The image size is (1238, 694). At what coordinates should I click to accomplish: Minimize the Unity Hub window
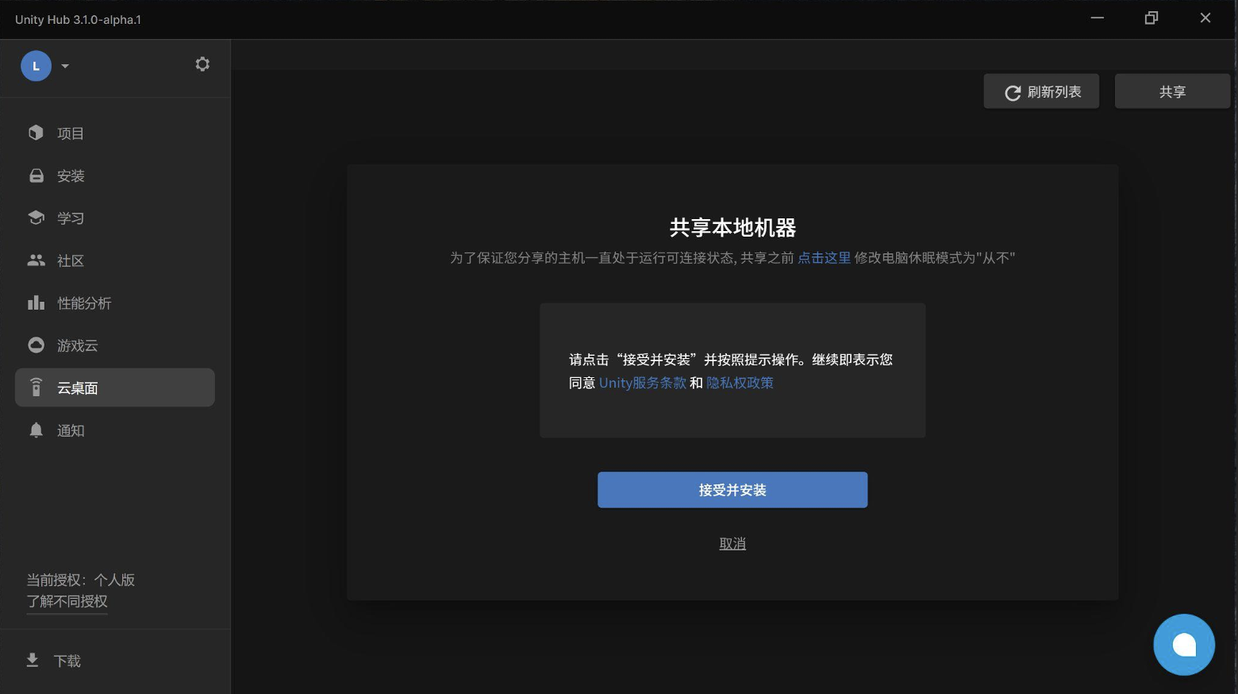coord(1098,18)
